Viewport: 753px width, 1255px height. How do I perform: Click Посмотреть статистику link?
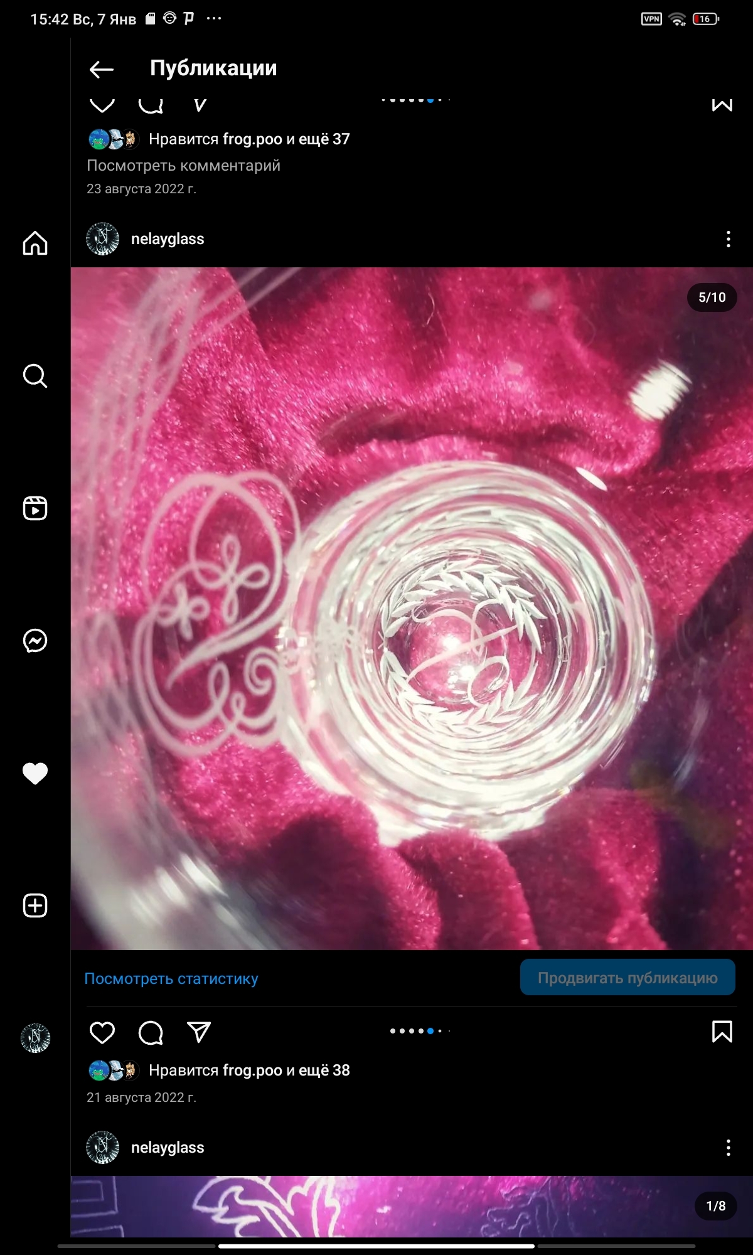(x=171, y=979)
